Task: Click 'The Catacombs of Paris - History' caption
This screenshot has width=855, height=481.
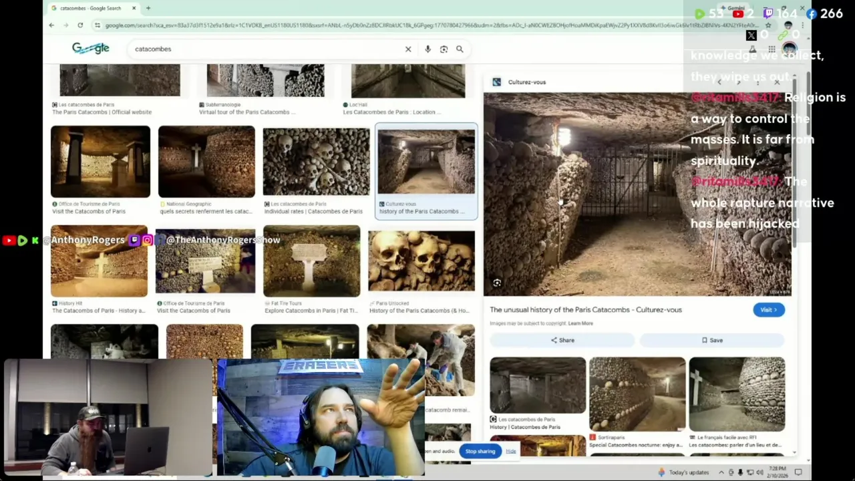Action: coord(98,311)
